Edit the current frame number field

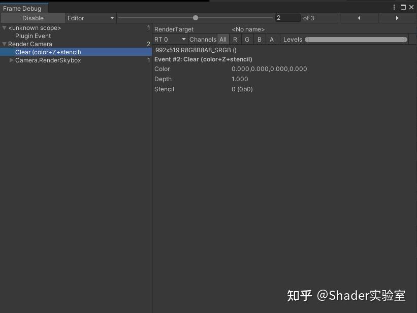[287, 18]
